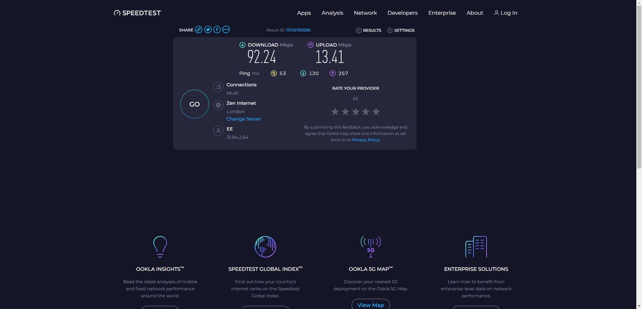Click the Zen Internet globe server icon
This screenshot has height=309, width=642.
[218, 105]
